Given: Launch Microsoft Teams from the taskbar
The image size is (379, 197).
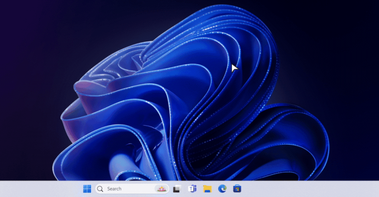Looking at the screenshot, I should [x=192, y=189].
